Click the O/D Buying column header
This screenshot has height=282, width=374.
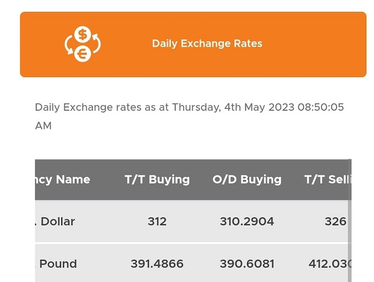click(247, 179)
